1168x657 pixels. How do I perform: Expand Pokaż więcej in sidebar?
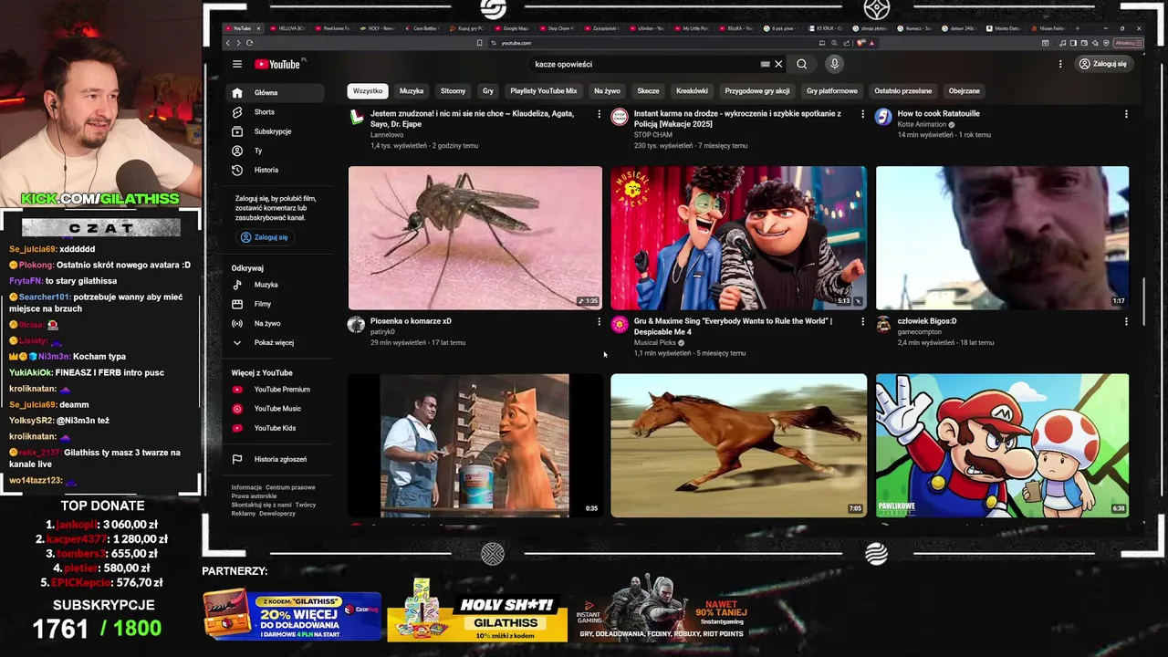coord(275,342)
